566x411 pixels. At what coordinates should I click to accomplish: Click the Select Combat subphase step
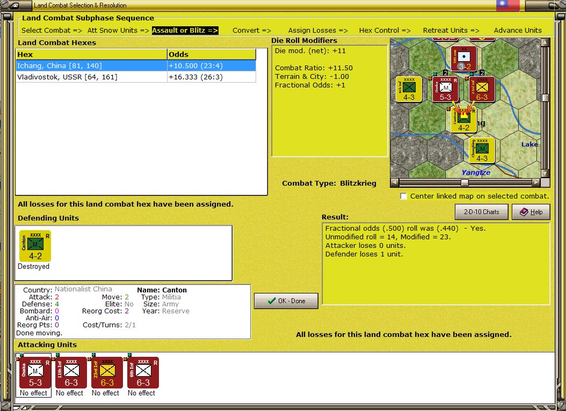pos(52,30)
